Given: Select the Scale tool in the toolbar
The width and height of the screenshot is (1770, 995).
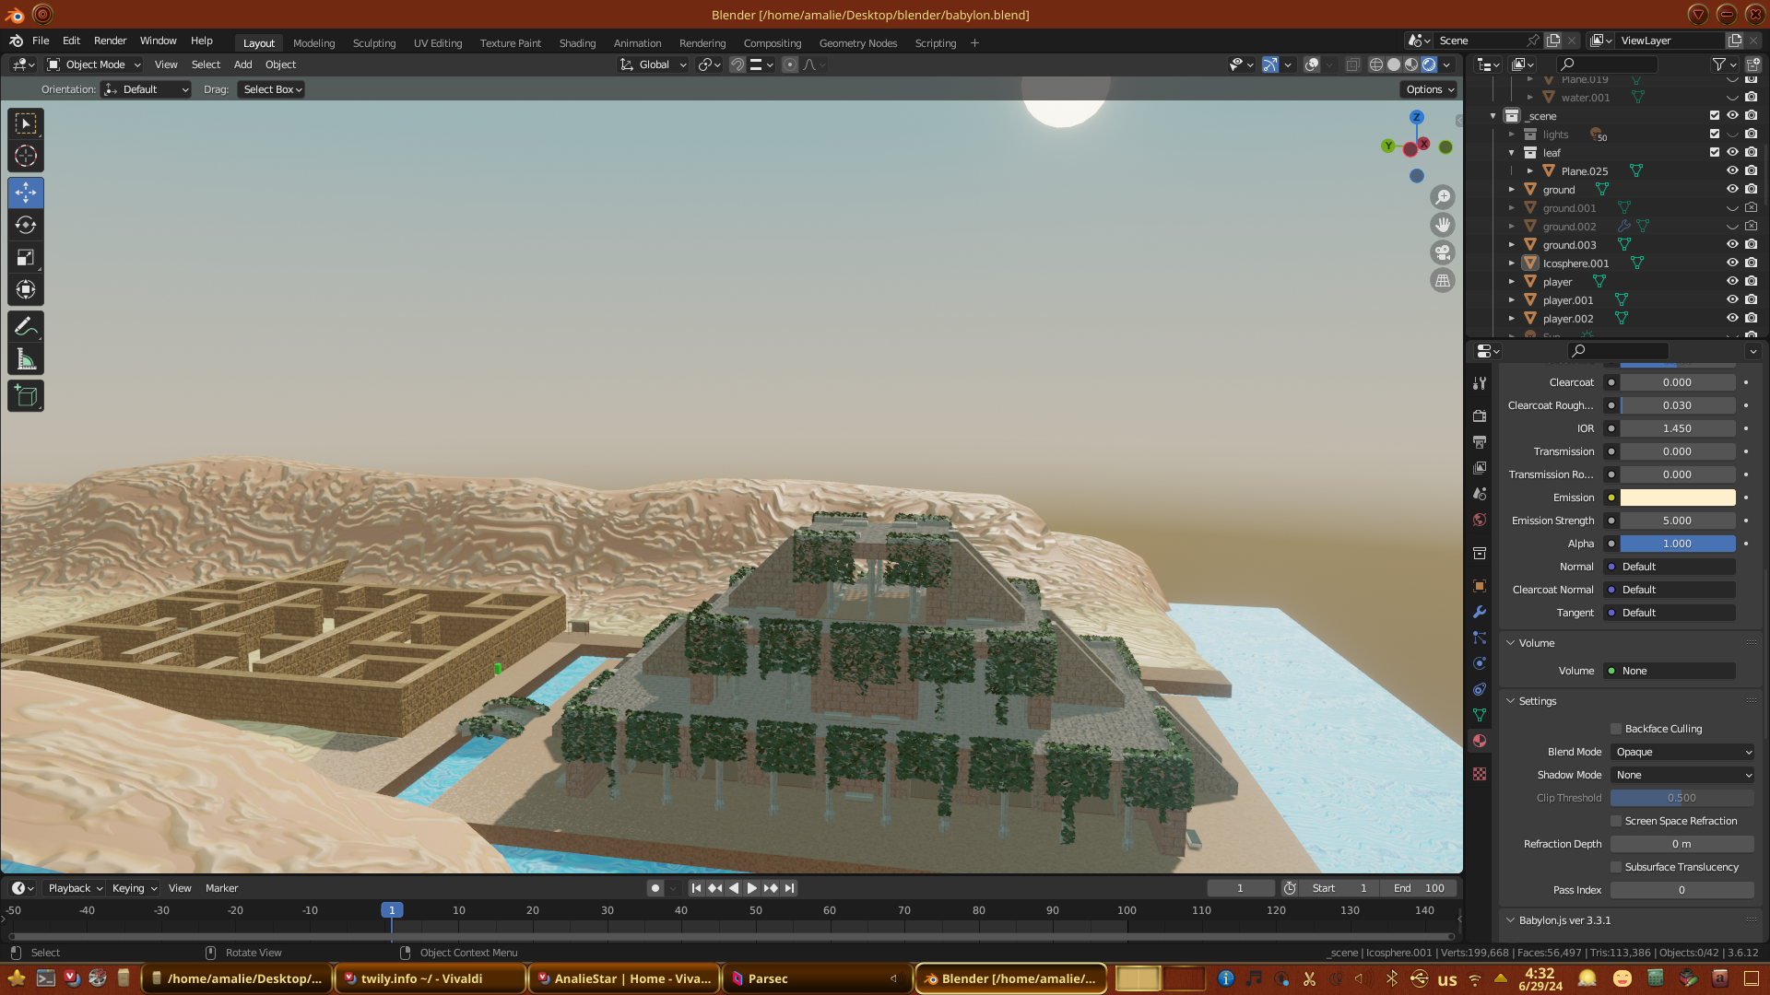Looking at the screenshot, I should pos(26,258).
